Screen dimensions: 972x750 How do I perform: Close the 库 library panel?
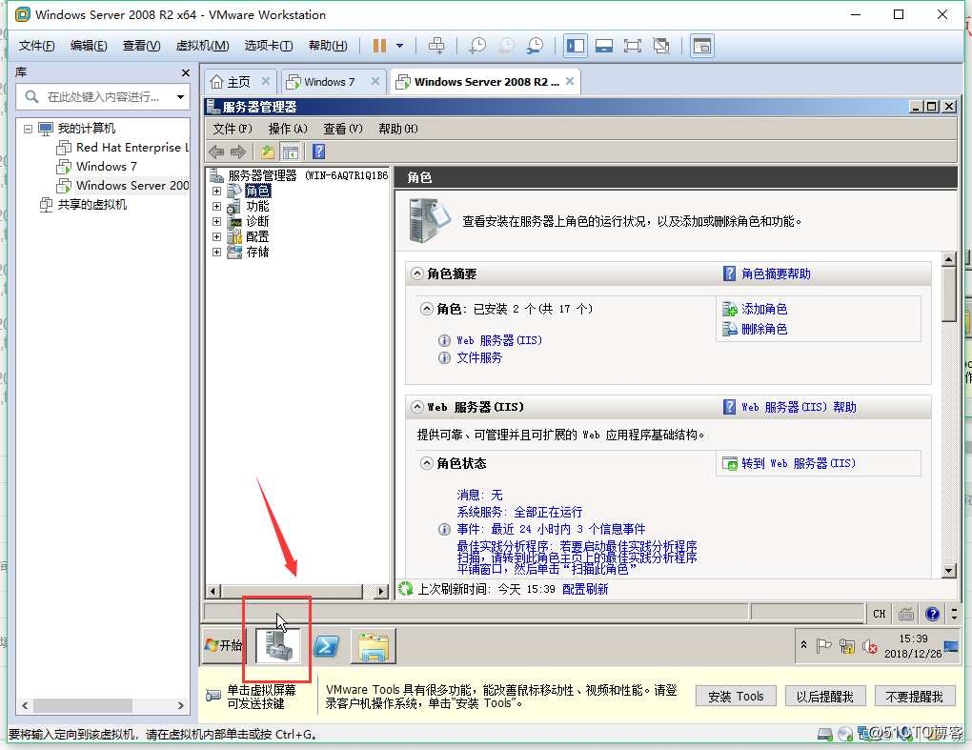pos(186,73)
